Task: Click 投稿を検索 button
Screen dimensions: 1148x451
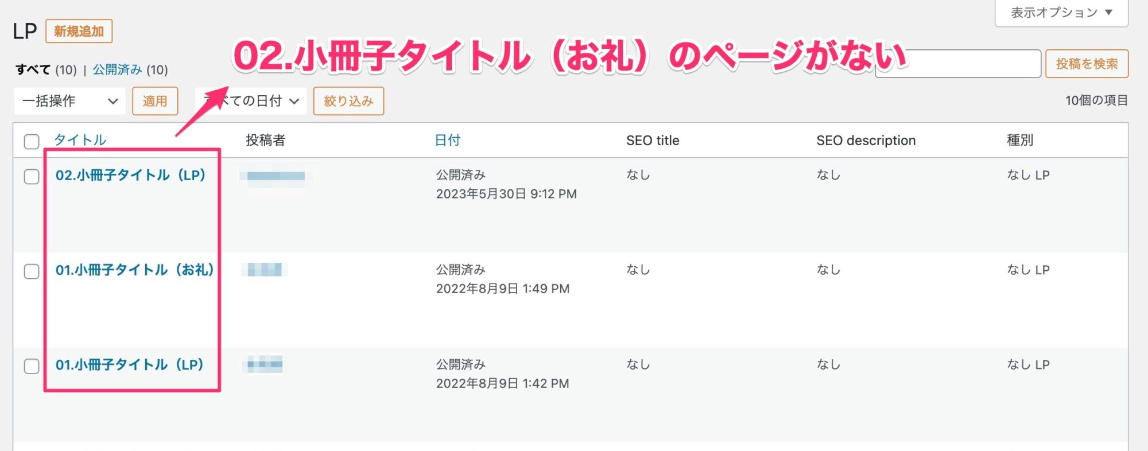Action: pos(1087,64)
